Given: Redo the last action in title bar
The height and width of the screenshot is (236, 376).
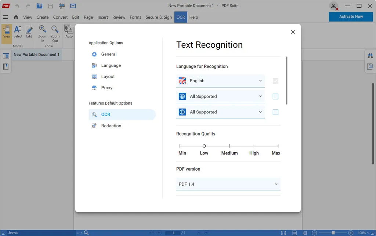Looking at the screenshot, I should pyautogui.click(x=28, y=6).
